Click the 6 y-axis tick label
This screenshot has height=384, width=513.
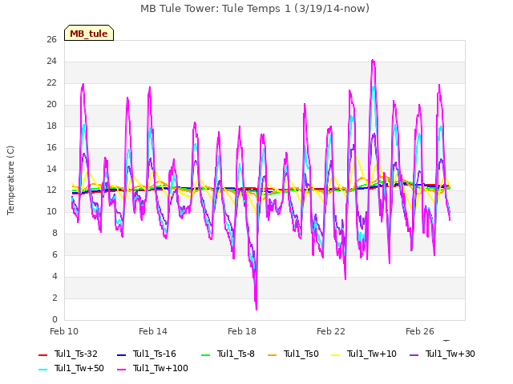(x=55, y=254)
